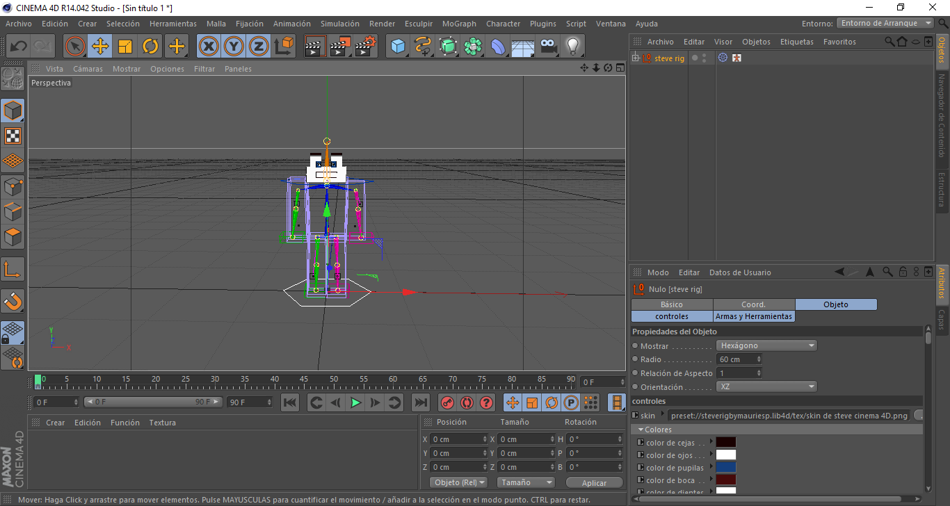Add a floor environment object

coord(523,47)
